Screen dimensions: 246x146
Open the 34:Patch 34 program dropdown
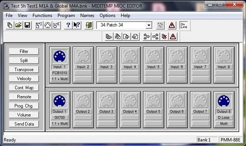pyautogui.click(x=149, y=25)
